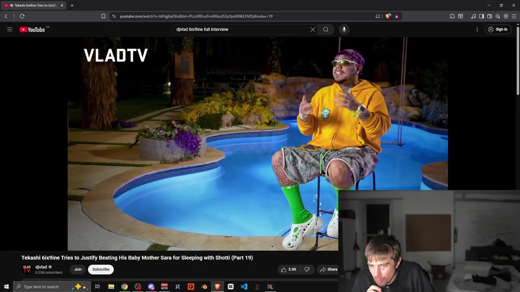
Task: Toggle the browser sidebar panel
Action: pyautogui.click(x=481, y=16)
